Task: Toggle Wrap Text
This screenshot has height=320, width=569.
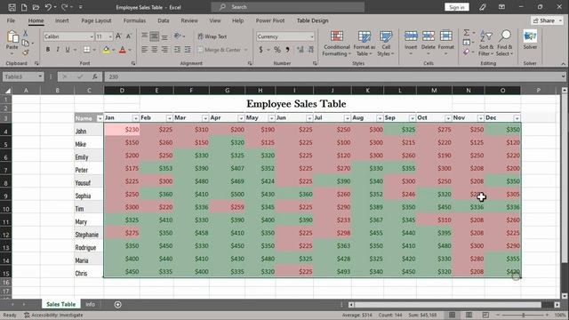Action: 212,36
